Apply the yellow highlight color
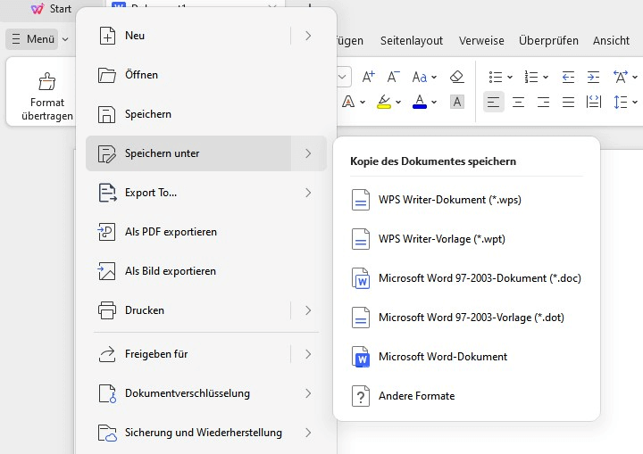 click(384, 101)
